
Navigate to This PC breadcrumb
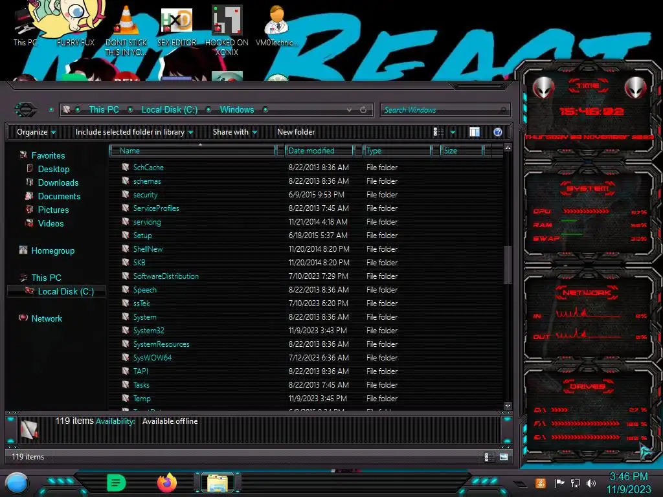[104, 110]
